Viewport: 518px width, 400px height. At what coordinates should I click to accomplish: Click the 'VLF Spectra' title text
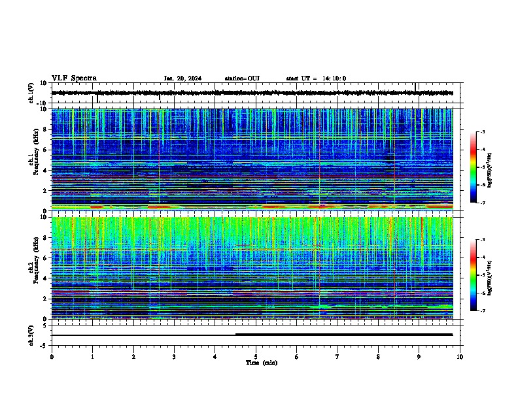pos(74,78)
